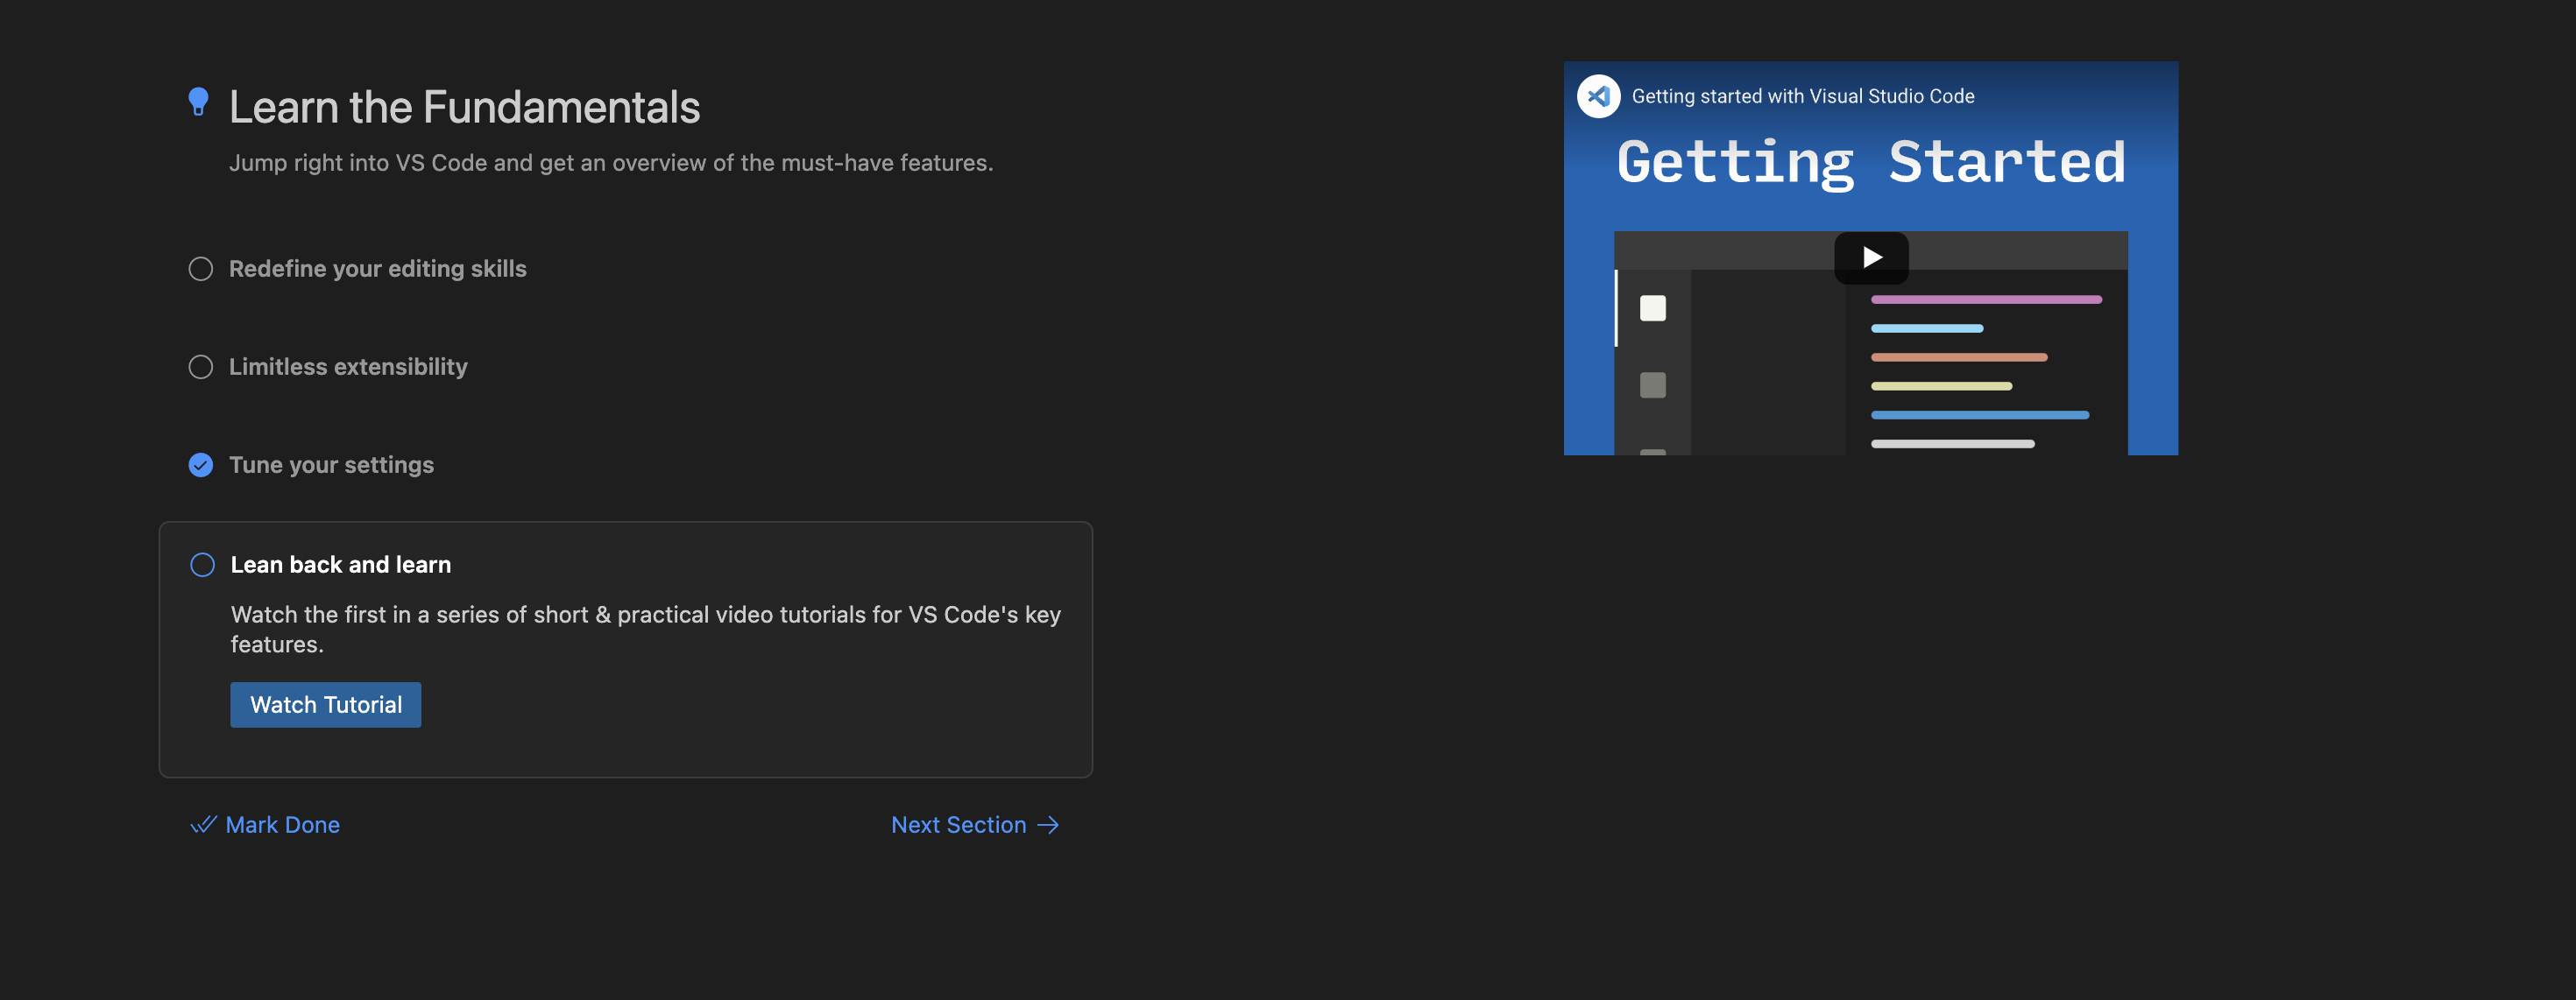Screen dimensions: 2576x1000
Task: Click the double-check icon next to Mark Done
Action: click(x=203, y=824)
